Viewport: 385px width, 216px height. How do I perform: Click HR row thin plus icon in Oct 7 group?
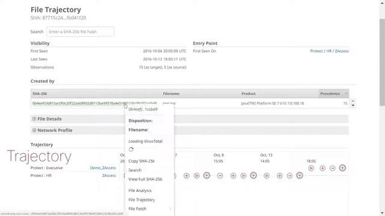186,176
